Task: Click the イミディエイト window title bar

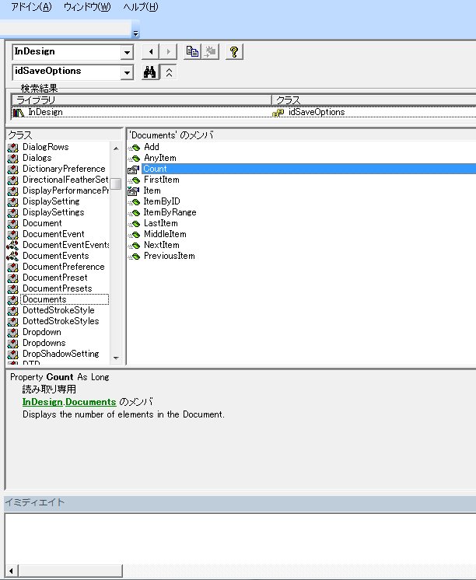Action: coord(240,502)
